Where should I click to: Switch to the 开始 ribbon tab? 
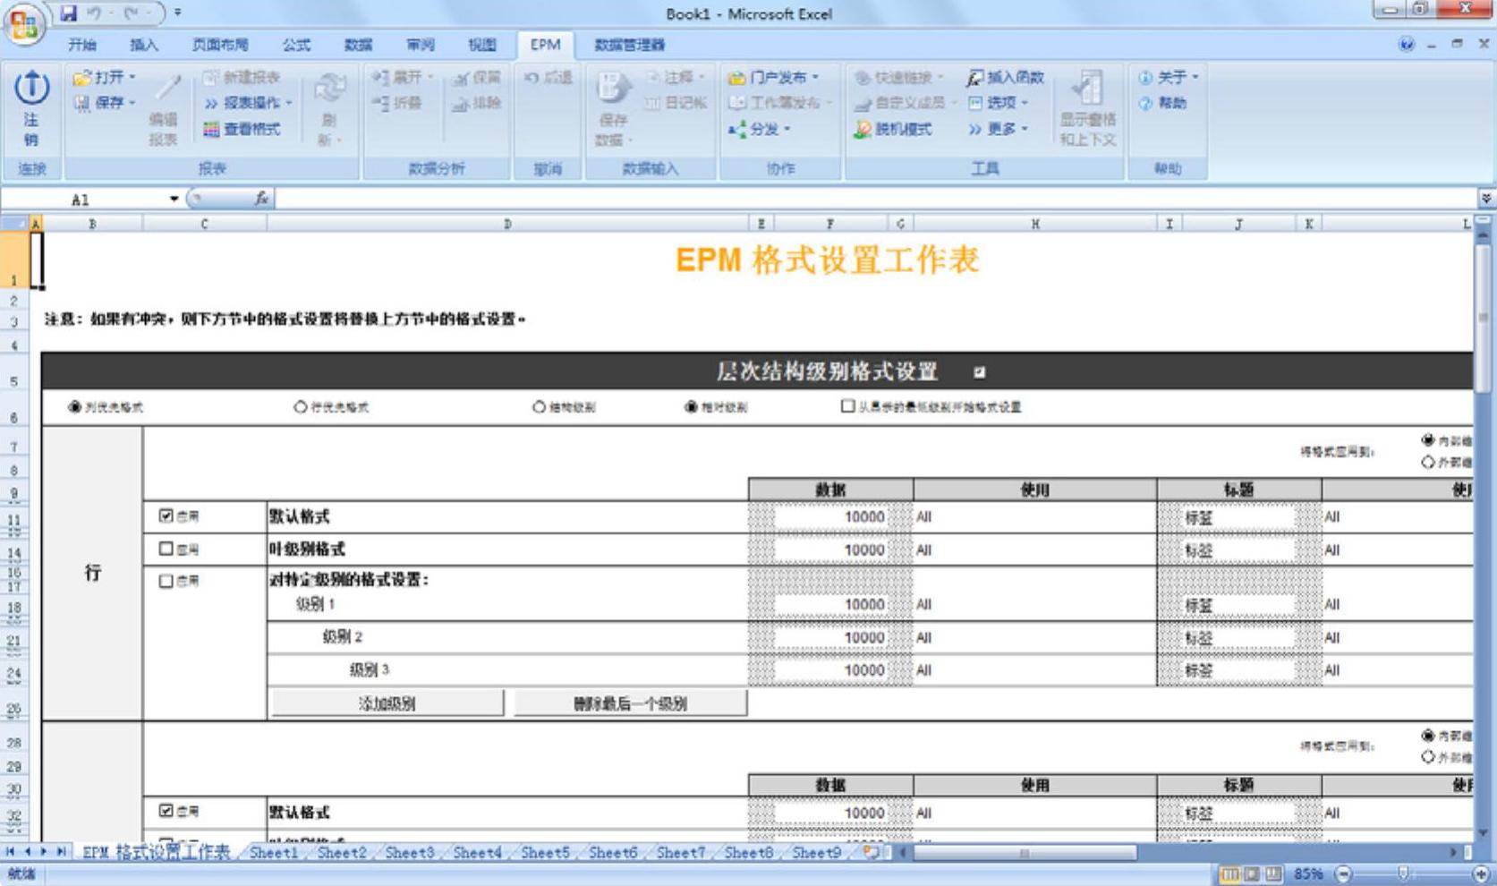pos(82,45)
